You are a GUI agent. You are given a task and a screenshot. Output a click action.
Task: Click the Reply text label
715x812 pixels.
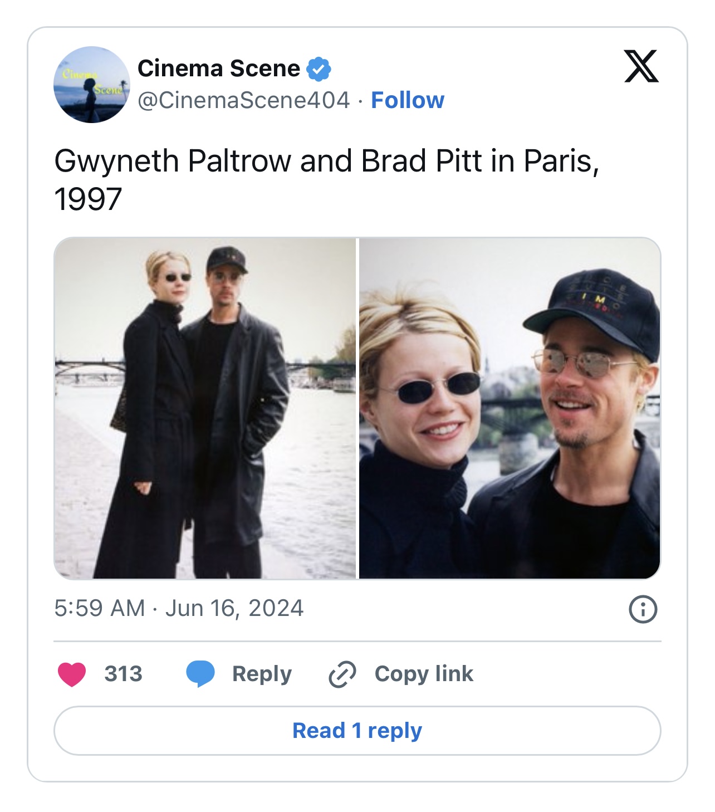(x=262, y=674)
